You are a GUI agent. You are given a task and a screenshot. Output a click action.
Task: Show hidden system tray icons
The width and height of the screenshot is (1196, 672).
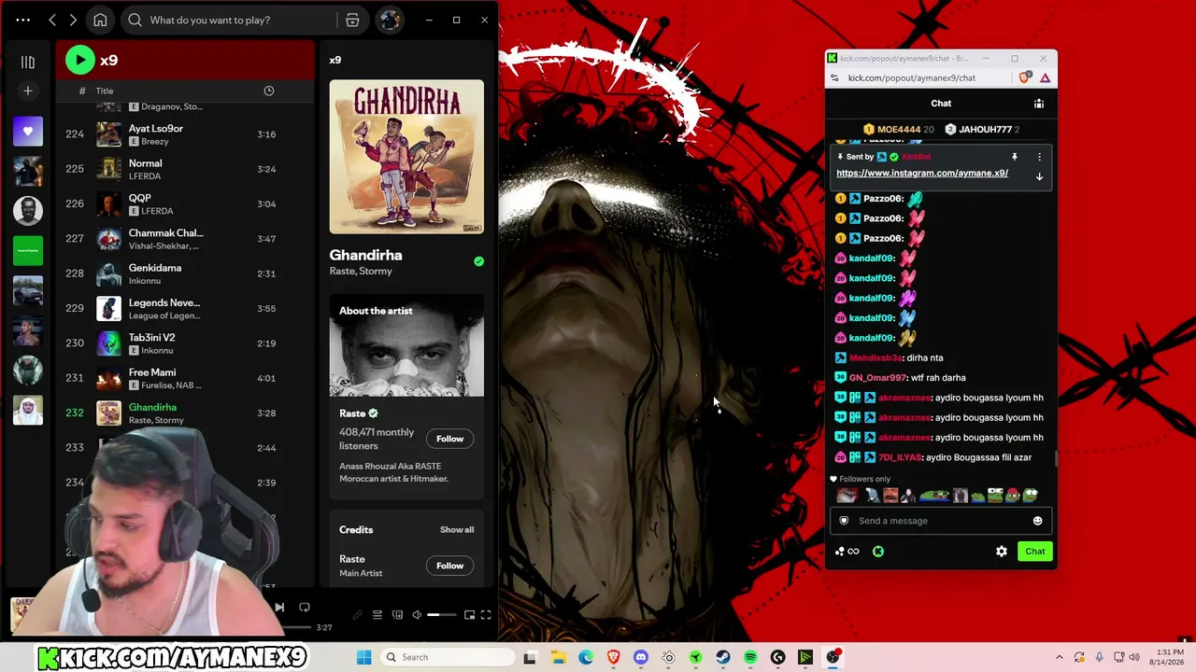click(x=1059, y=657)
